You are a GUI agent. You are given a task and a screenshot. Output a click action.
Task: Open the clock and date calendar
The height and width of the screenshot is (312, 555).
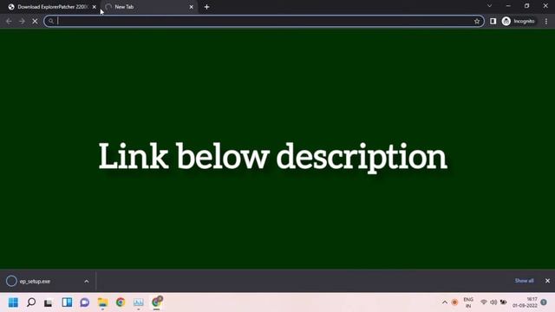pyautogui.click(x=525, y=302)
